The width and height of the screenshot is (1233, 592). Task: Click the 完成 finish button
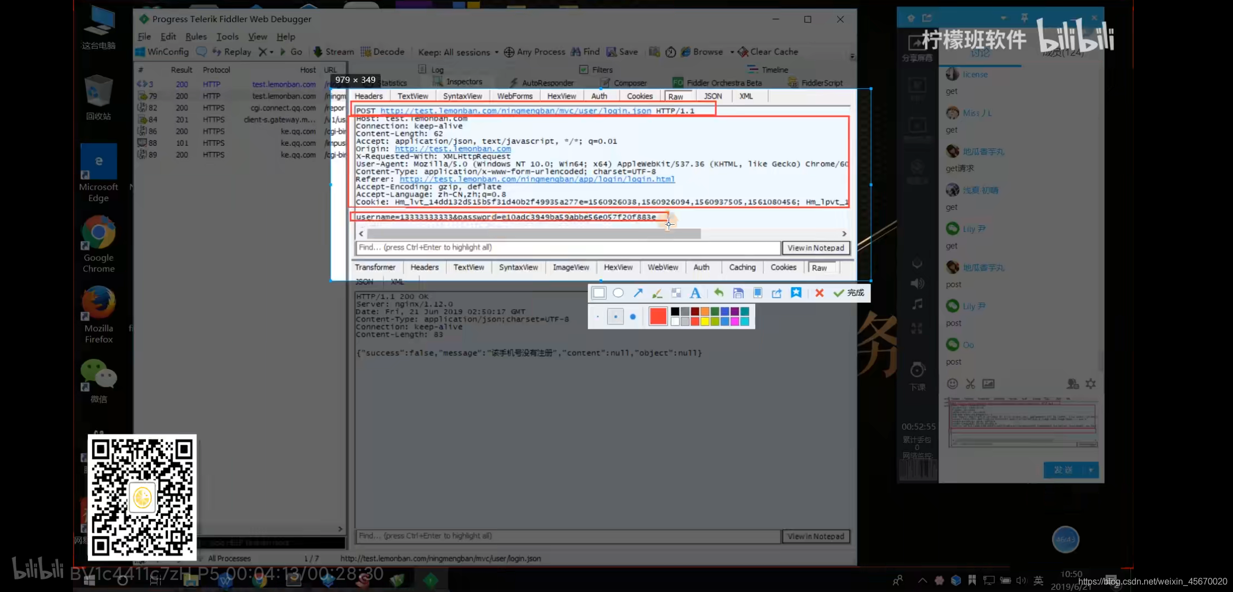[849, 293]
